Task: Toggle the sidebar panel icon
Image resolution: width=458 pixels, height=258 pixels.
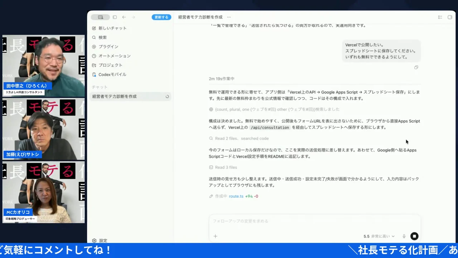Action: click(x=114, y=17)
